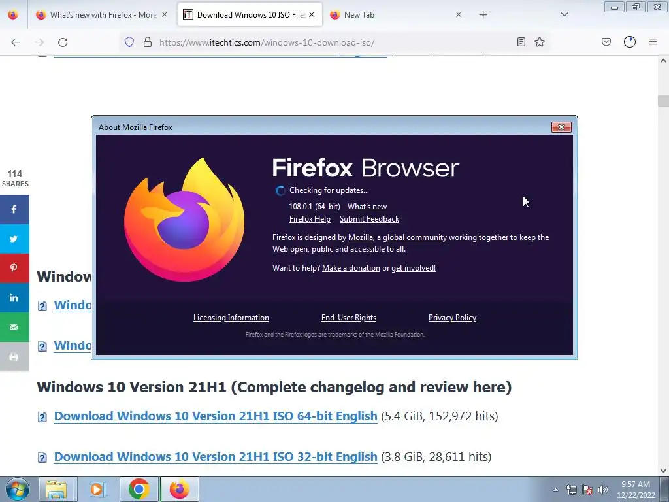
Task: Save page to Pocket
Action: 606,42
